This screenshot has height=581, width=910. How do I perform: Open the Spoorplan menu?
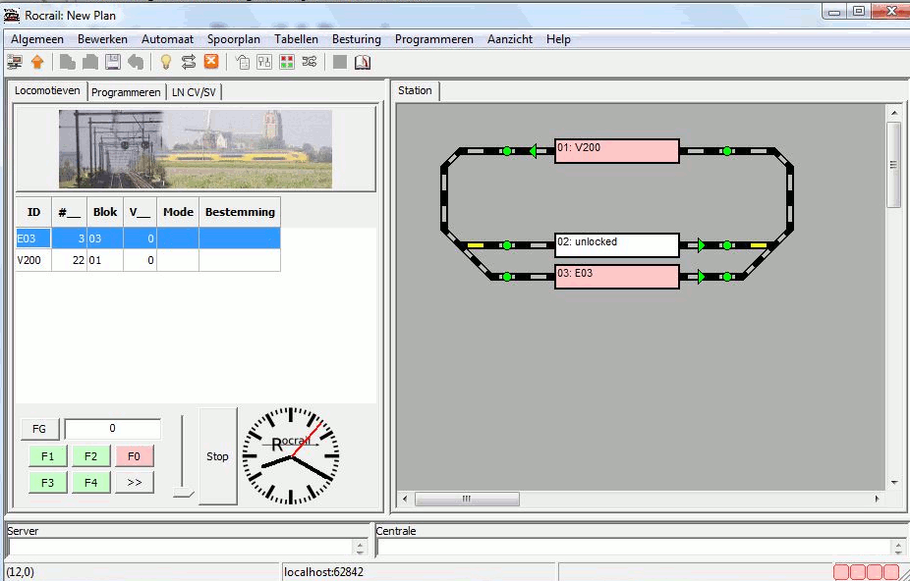click(x=234, y=39)
